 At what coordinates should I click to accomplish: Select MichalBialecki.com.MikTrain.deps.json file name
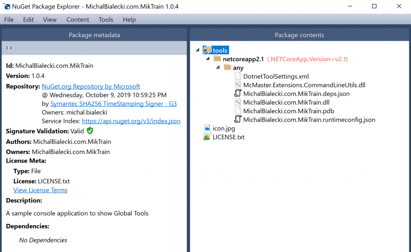click(296, 94)
